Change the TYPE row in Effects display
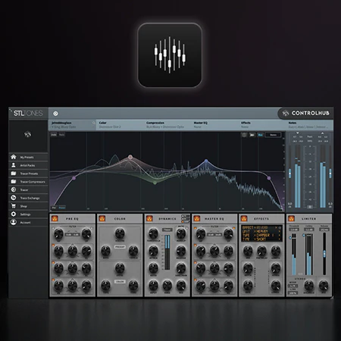The height and width of the screenshot is (341, 341). coord(261,235)
